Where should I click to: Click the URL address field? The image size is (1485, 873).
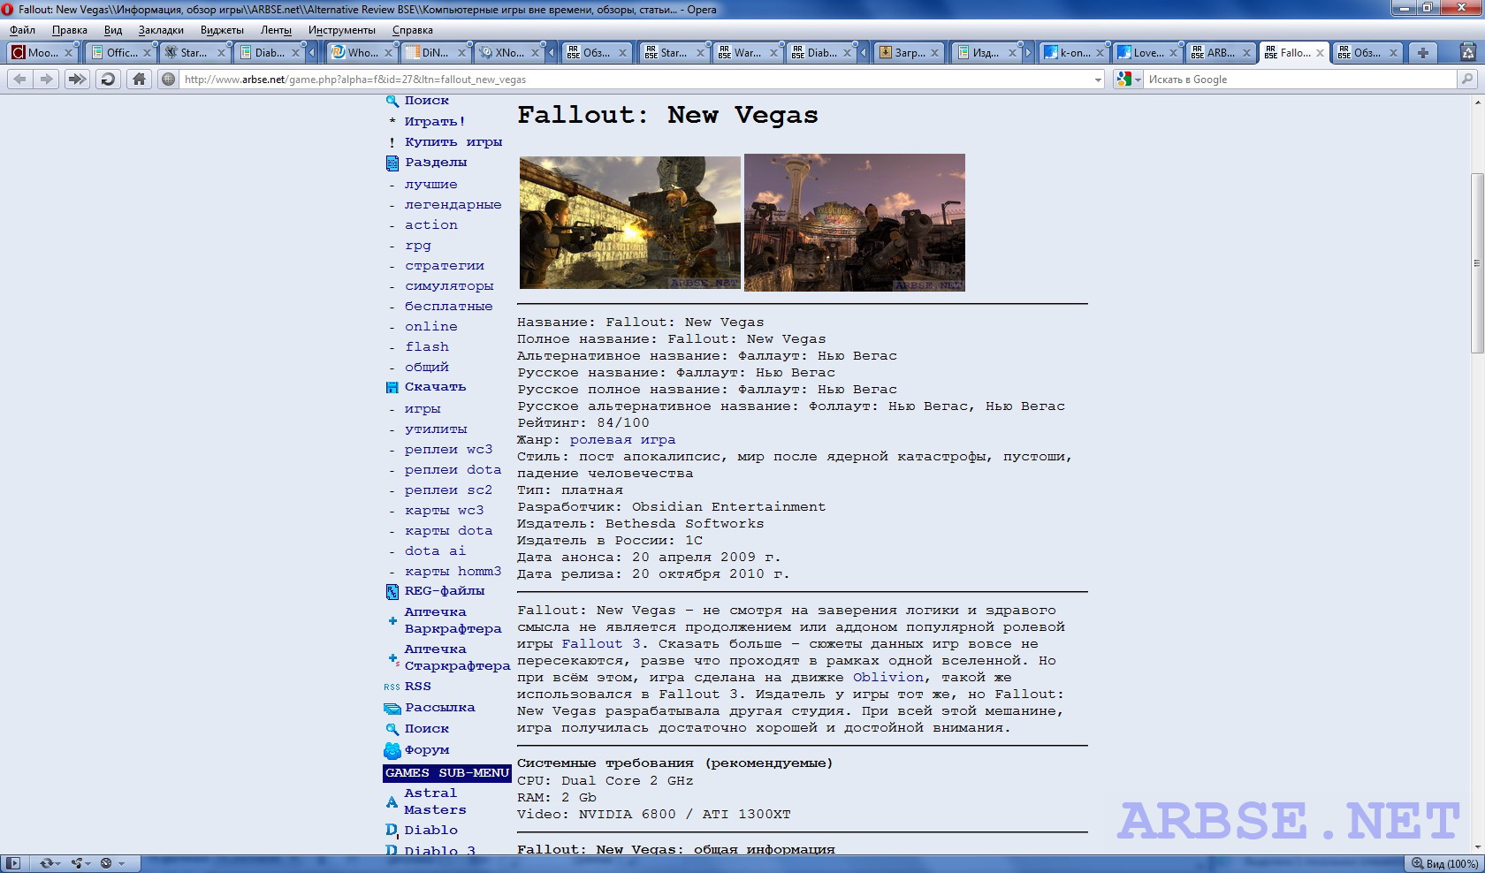[635, 80]
